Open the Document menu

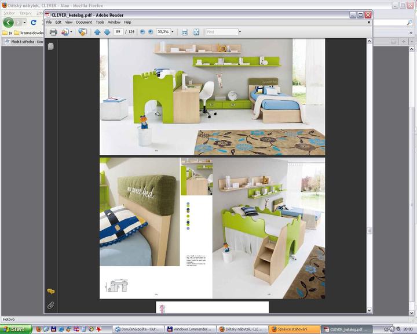[84, 22]
